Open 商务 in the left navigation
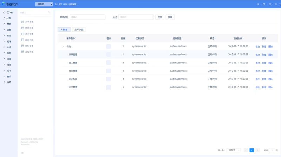Viewport: 281px width, 157px height. (9, 24)
